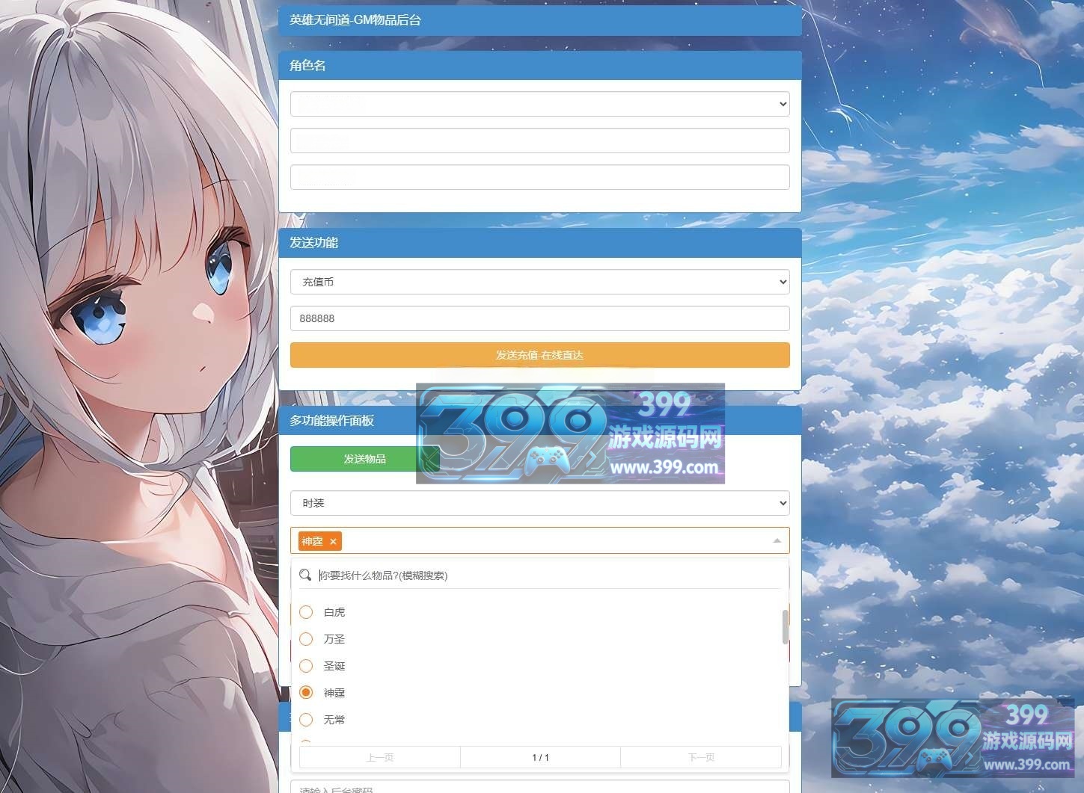
Task: Select the 圣诞 radio option
Action: tap(306, 666)
